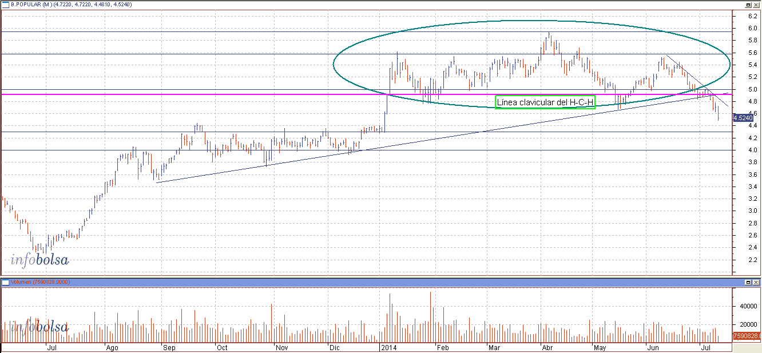Close the B.POPULAR price chart panel

756,4
